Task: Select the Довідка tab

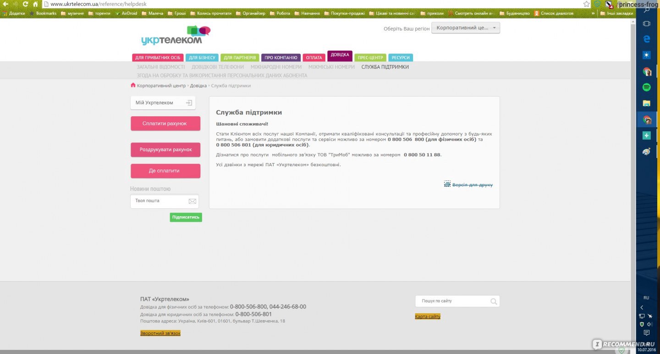Action: (x=340, y=56)
